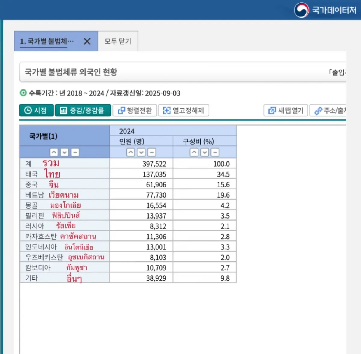Click the 행렬전환 button

tap(135, 110)
